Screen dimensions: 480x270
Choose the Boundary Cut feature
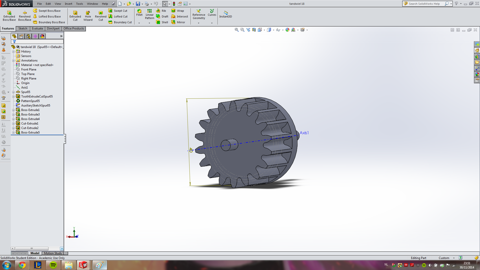[120, 22]
